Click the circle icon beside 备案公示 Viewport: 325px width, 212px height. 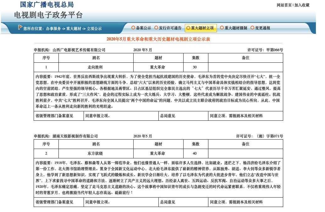(133, 28)
